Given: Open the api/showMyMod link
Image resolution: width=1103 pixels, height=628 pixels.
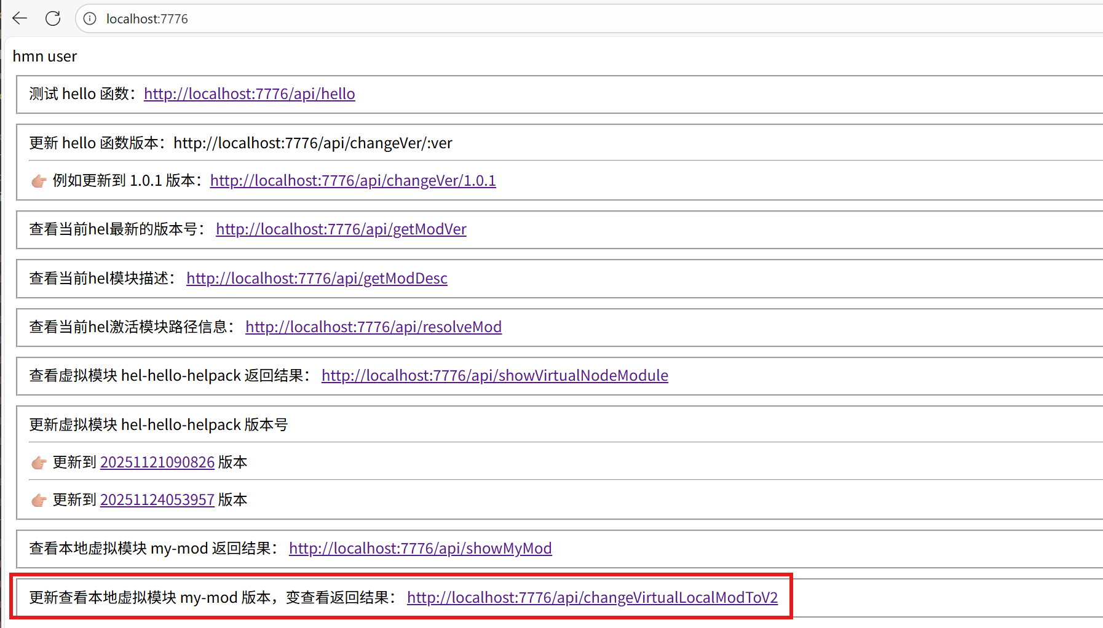Looking at the screenshot, I should [420, 549].
